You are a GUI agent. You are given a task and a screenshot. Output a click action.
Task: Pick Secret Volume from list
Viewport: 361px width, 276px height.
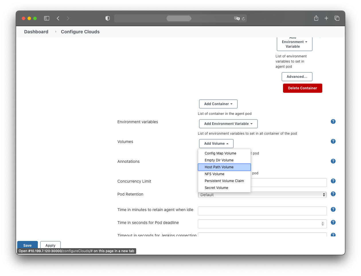[x=216, y=188]
